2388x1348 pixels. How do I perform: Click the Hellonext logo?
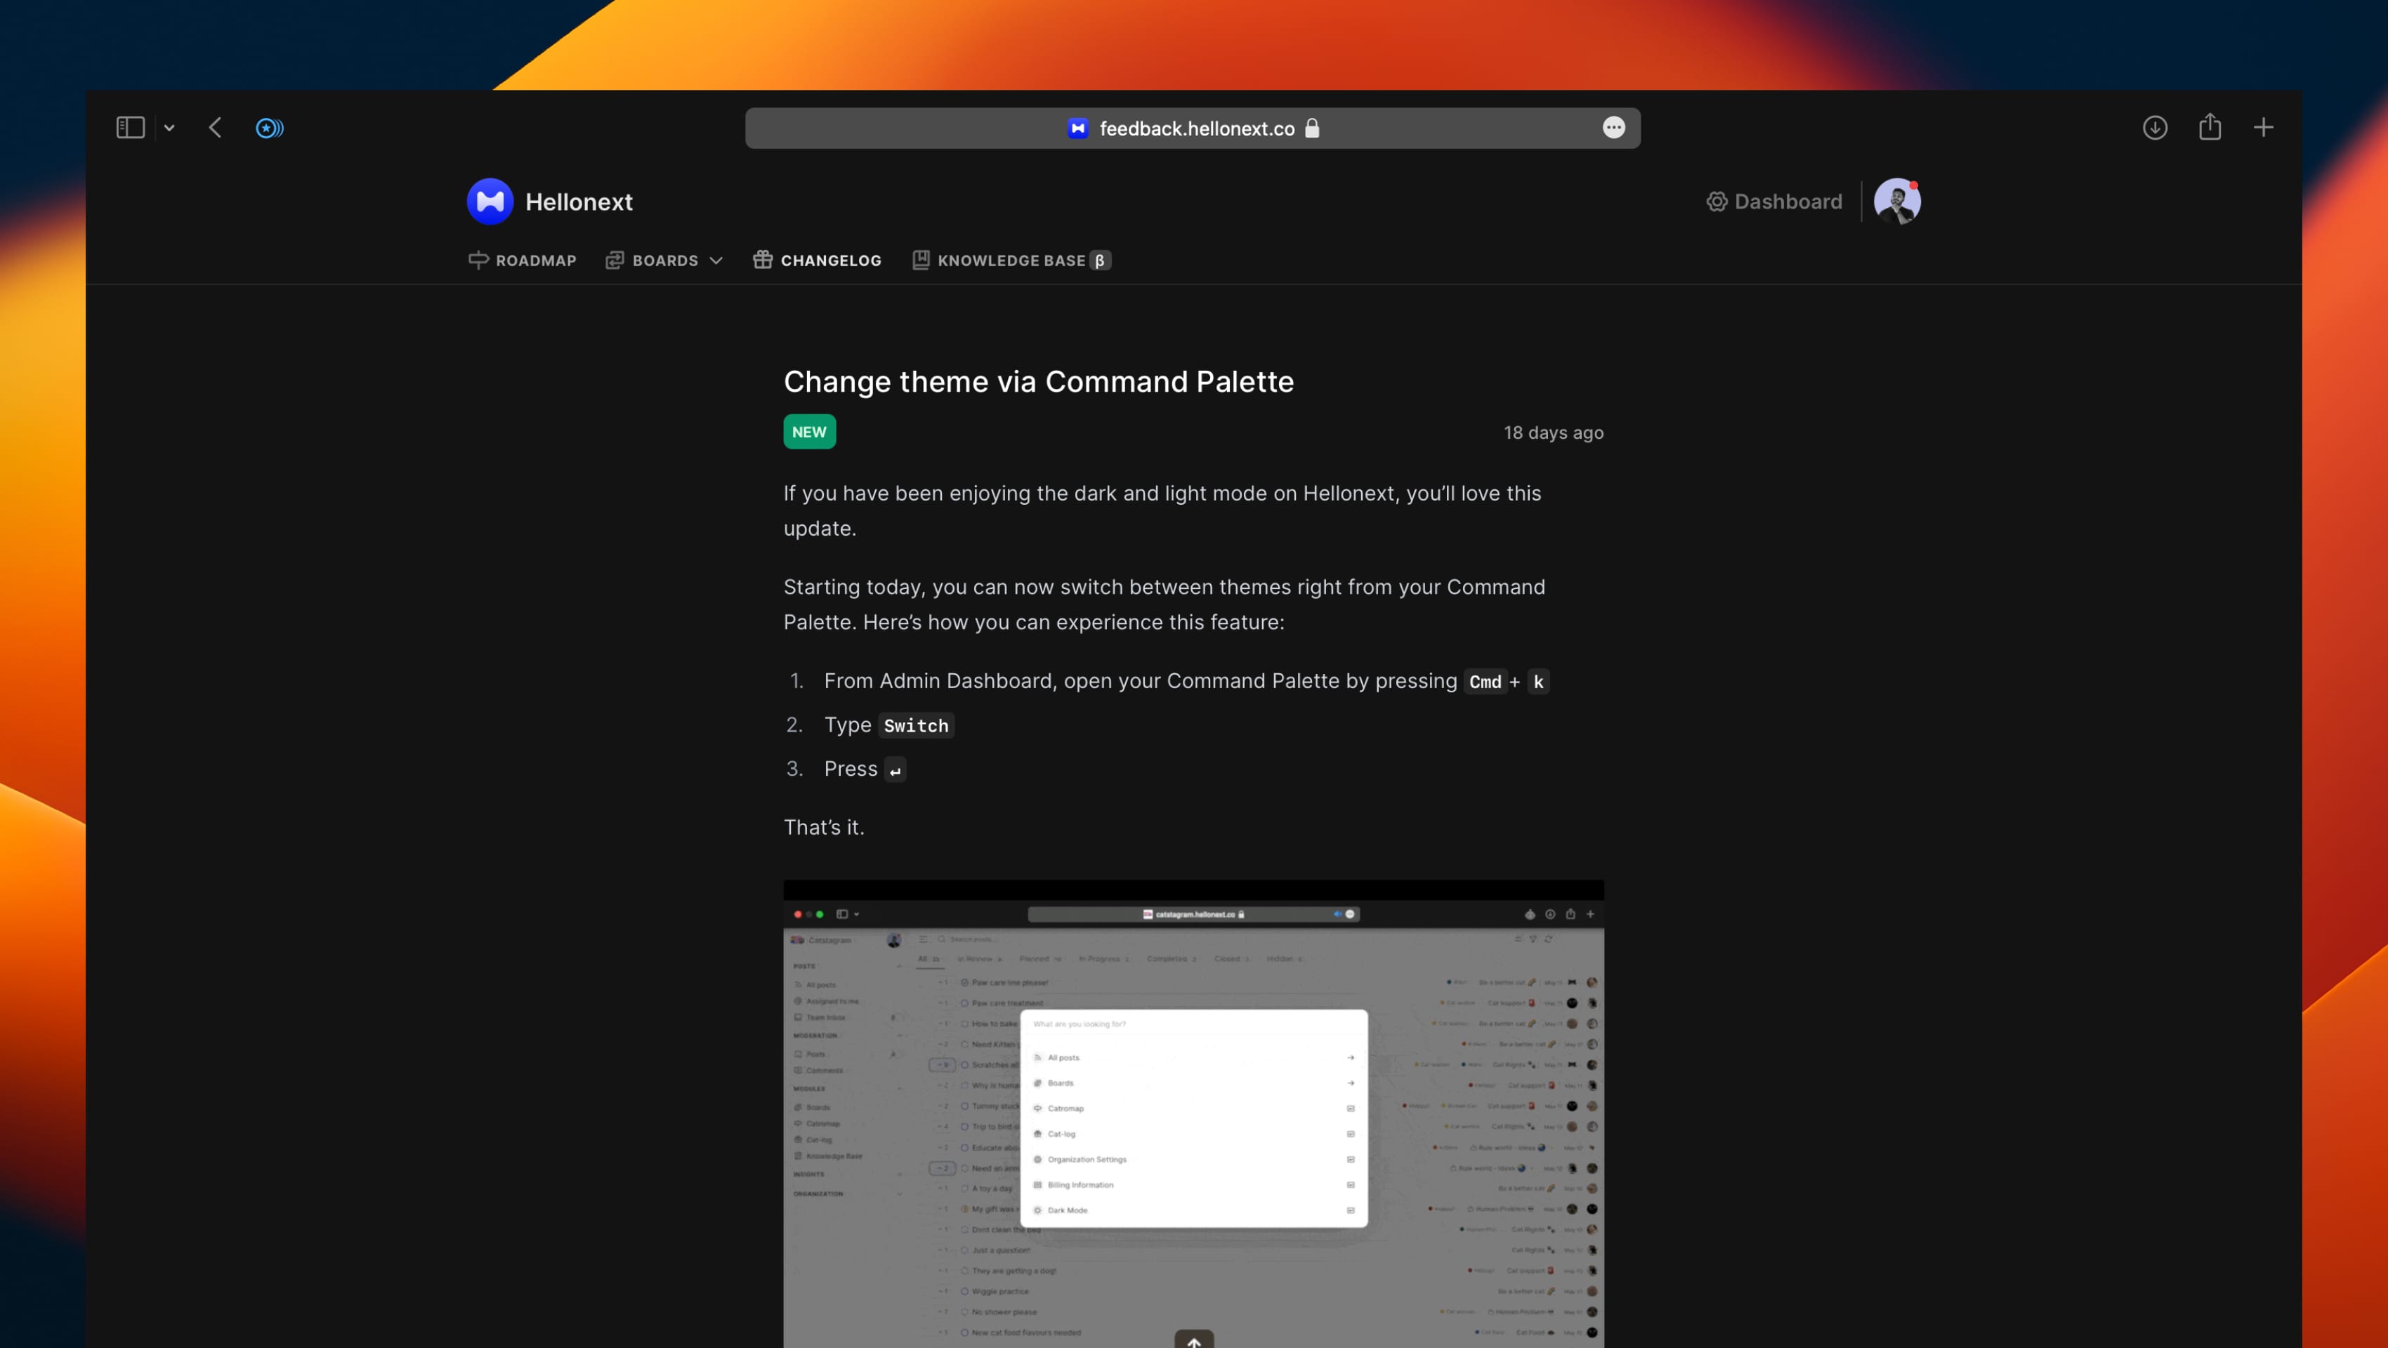(x=490, y=201)
